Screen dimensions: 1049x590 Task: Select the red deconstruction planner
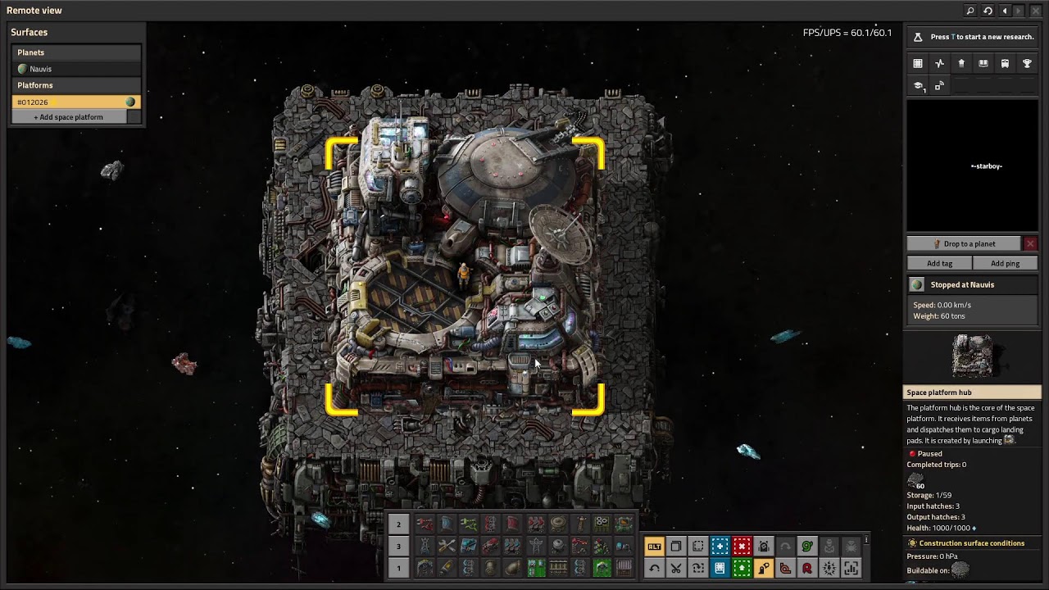(x=742, y=546)
